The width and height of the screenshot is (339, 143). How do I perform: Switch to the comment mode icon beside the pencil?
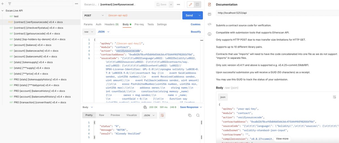197,5
